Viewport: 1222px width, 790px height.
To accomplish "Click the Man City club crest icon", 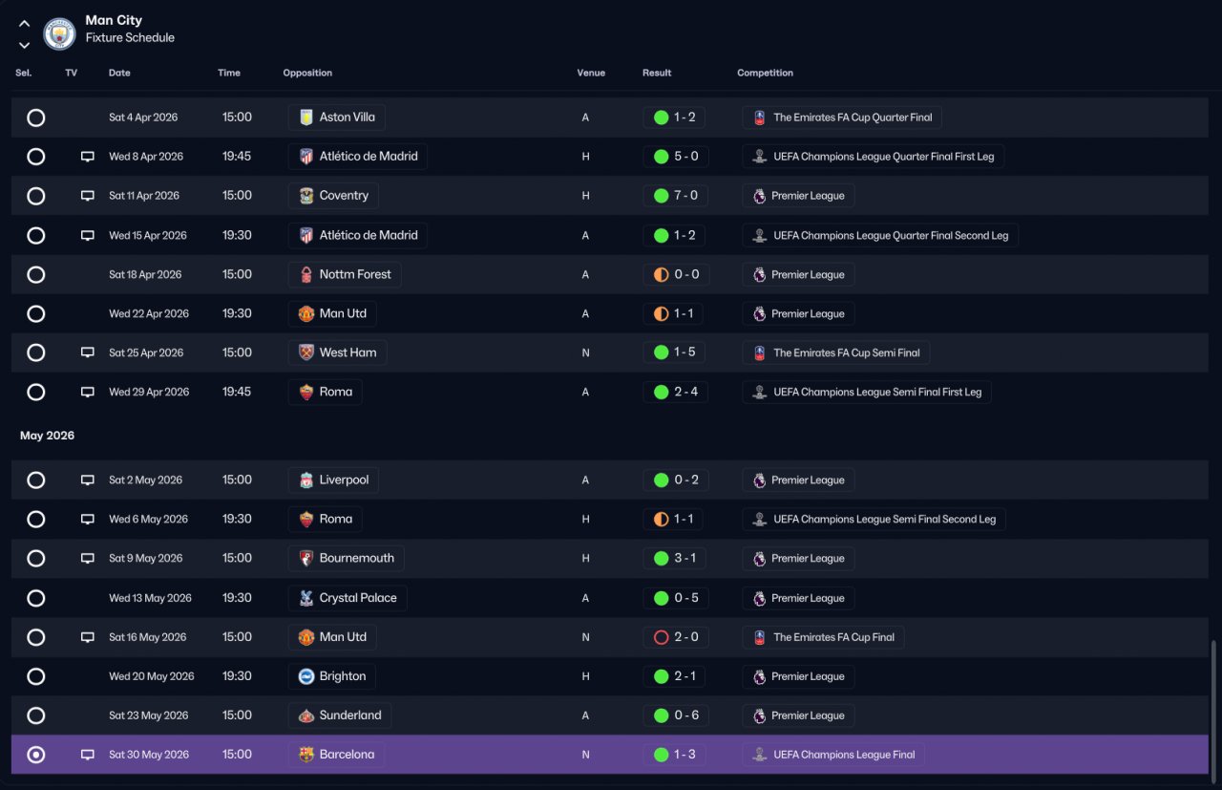I will pos(59,34).
